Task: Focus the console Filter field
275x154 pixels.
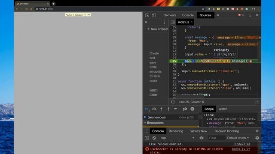Action: [x=216, y=138]
